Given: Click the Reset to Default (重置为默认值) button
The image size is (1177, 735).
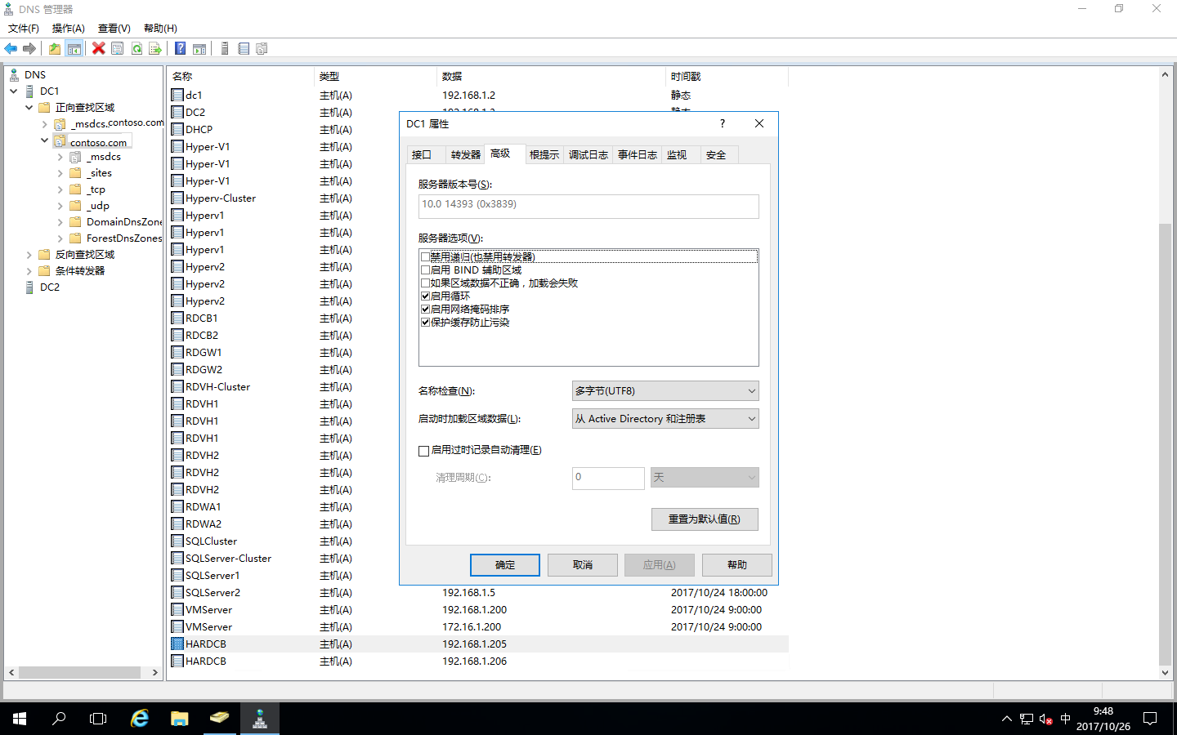Looking at the screenshot, I should (x=705, y=519).
